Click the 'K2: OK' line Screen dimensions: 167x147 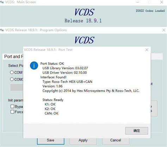coord(50,109)
